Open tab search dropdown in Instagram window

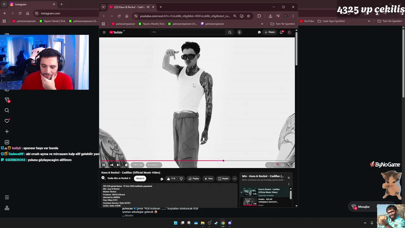coord(4,4)
